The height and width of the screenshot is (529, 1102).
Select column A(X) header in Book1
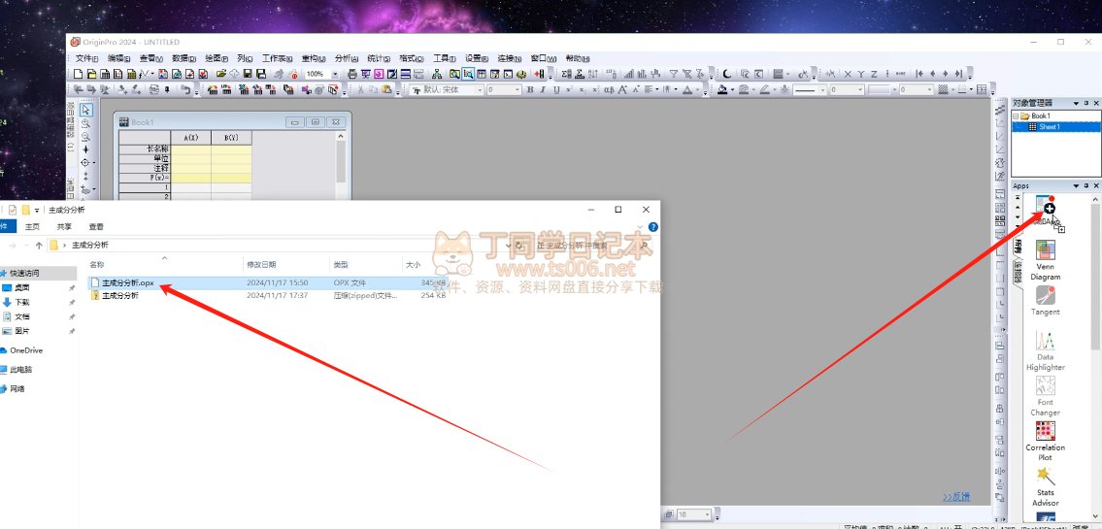point(190,138)
